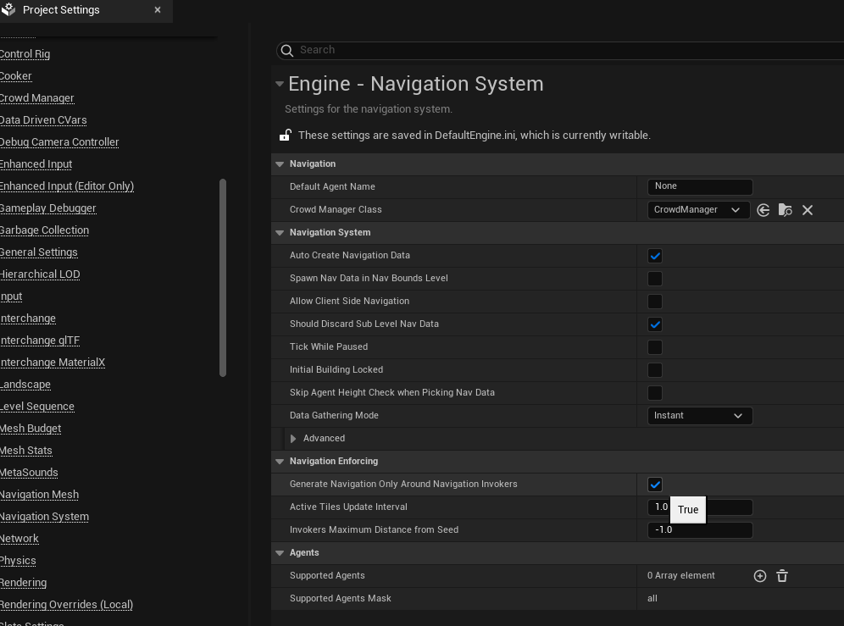Open Debug Camera Controller settings

click(59, 142)
